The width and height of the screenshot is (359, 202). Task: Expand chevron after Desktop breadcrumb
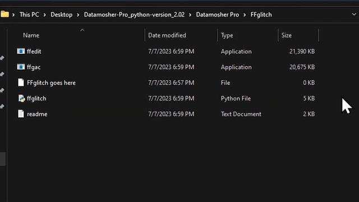78,15
